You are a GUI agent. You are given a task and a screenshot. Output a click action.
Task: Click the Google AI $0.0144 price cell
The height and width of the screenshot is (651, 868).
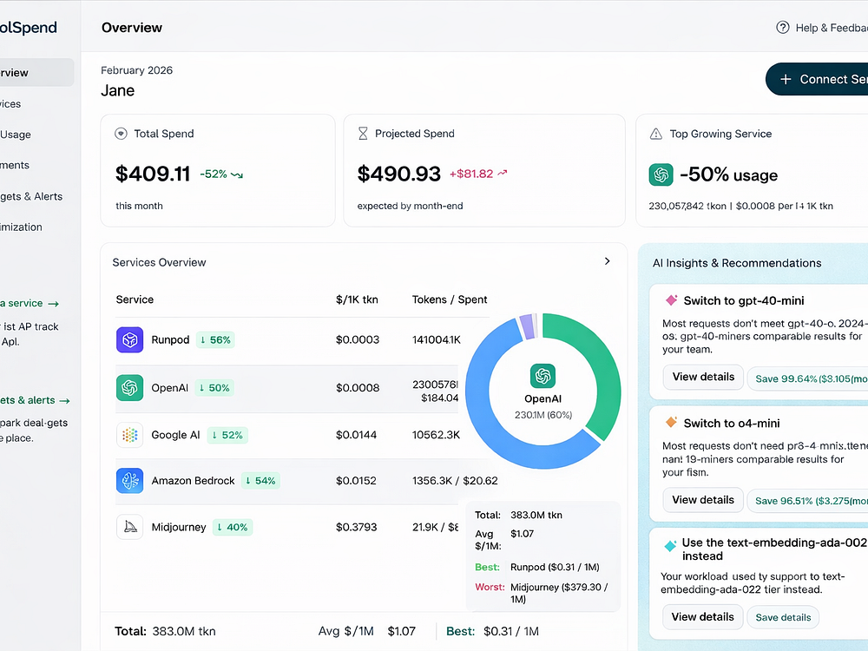[356, 435]
